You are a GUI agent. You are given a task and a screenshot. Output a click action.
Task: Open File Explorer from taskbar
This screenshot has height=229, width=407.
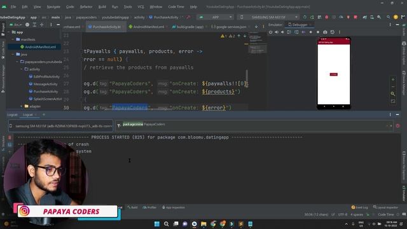tap(203, 224)
